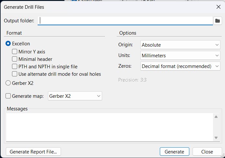Click the Messages scrollbar up arrow
The width and height of the screenshot is (225, 158).
pos(216,117)
